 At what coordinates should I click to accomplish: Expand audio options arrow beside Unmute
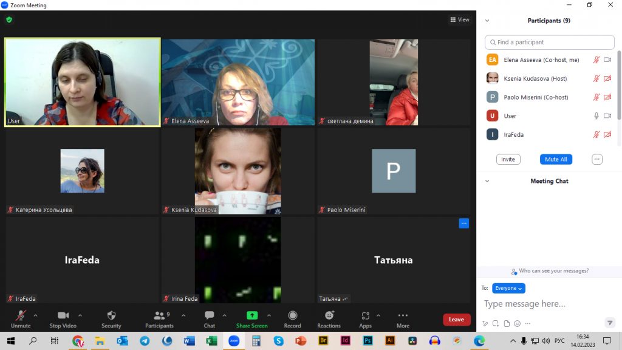tap(35, 315)
